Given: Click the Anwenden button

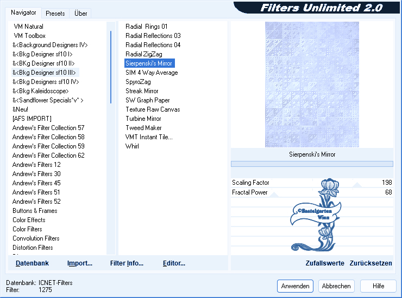Looking at the screenshot, I should (295, 286).
